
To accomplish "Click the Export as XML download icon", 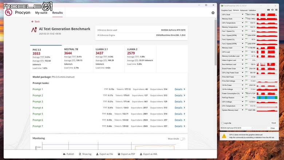I will 141,154.
